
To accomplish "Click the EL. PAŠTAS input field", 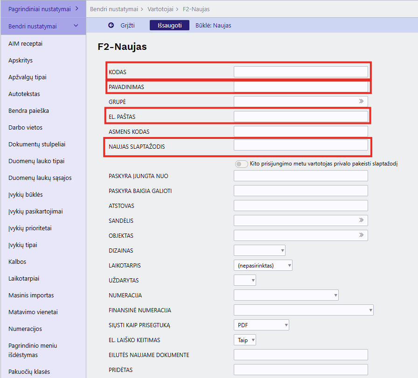I will pyautogui.click(x=301, y=117).
